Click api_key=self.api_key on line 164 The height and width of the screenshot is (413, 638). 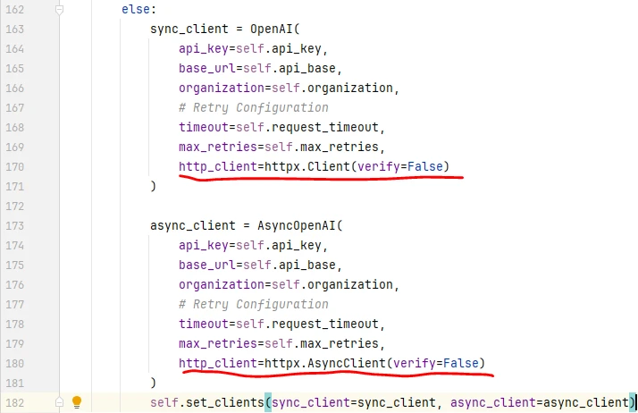click(250, 49)
